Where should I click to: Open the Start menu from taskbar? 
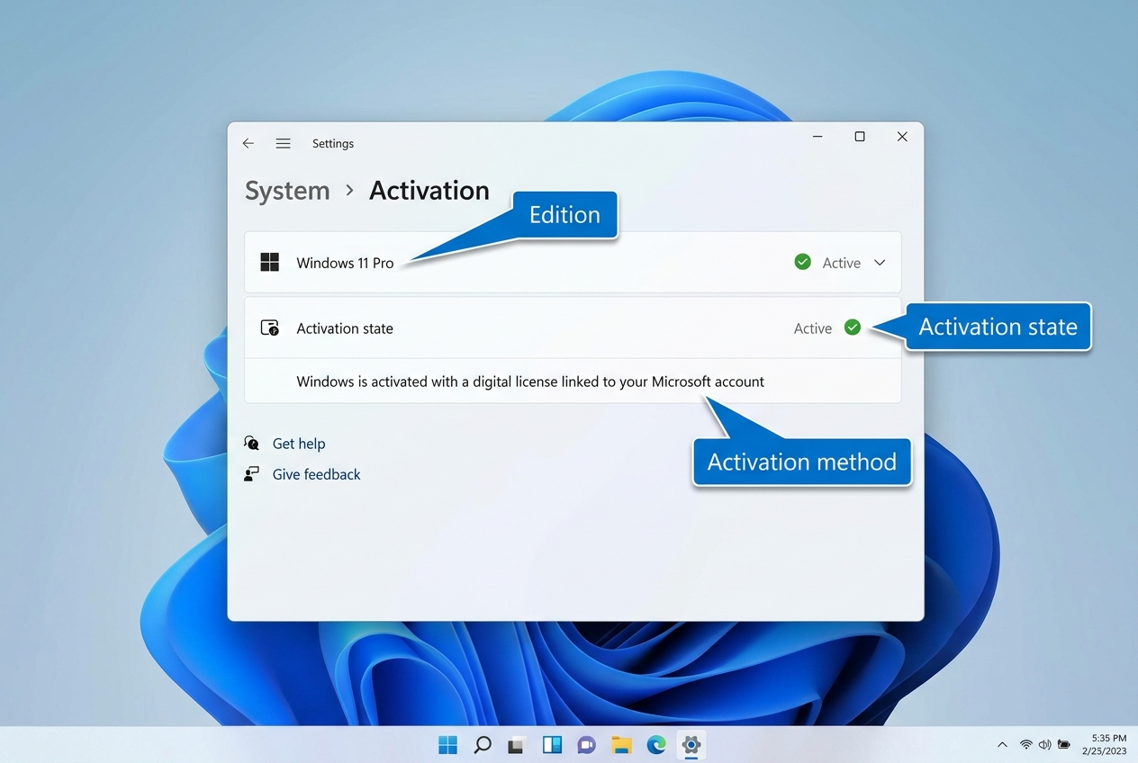447,745
